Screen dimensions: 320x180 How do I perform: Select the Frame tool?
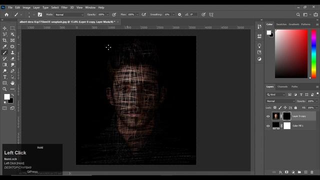pos(12,40)
